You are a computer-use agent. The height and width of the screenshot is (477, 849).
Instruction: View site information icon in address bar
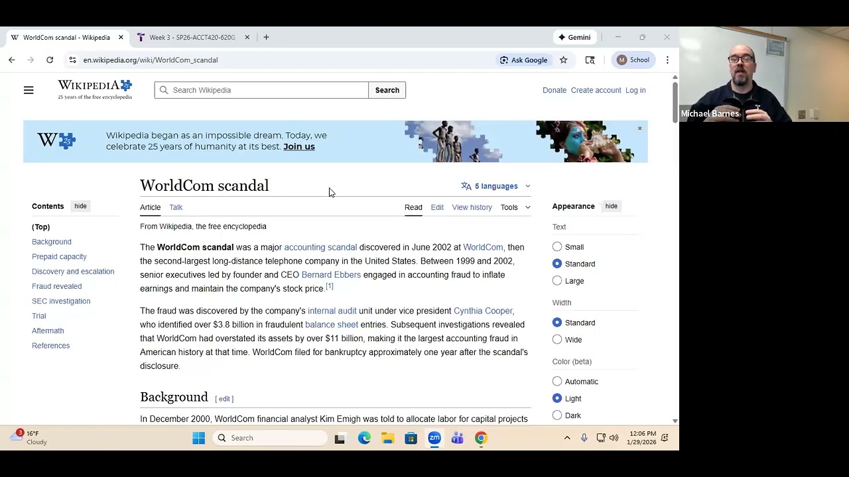click(x=72, y=60)
